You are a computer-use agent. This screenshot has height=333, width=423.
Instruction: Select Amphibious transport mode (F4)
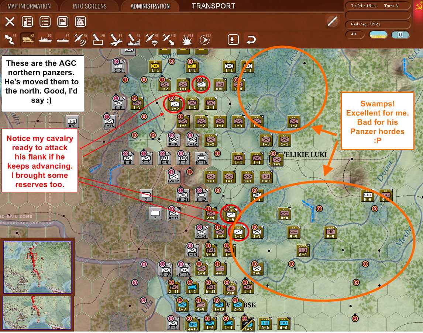click(63, 39)
